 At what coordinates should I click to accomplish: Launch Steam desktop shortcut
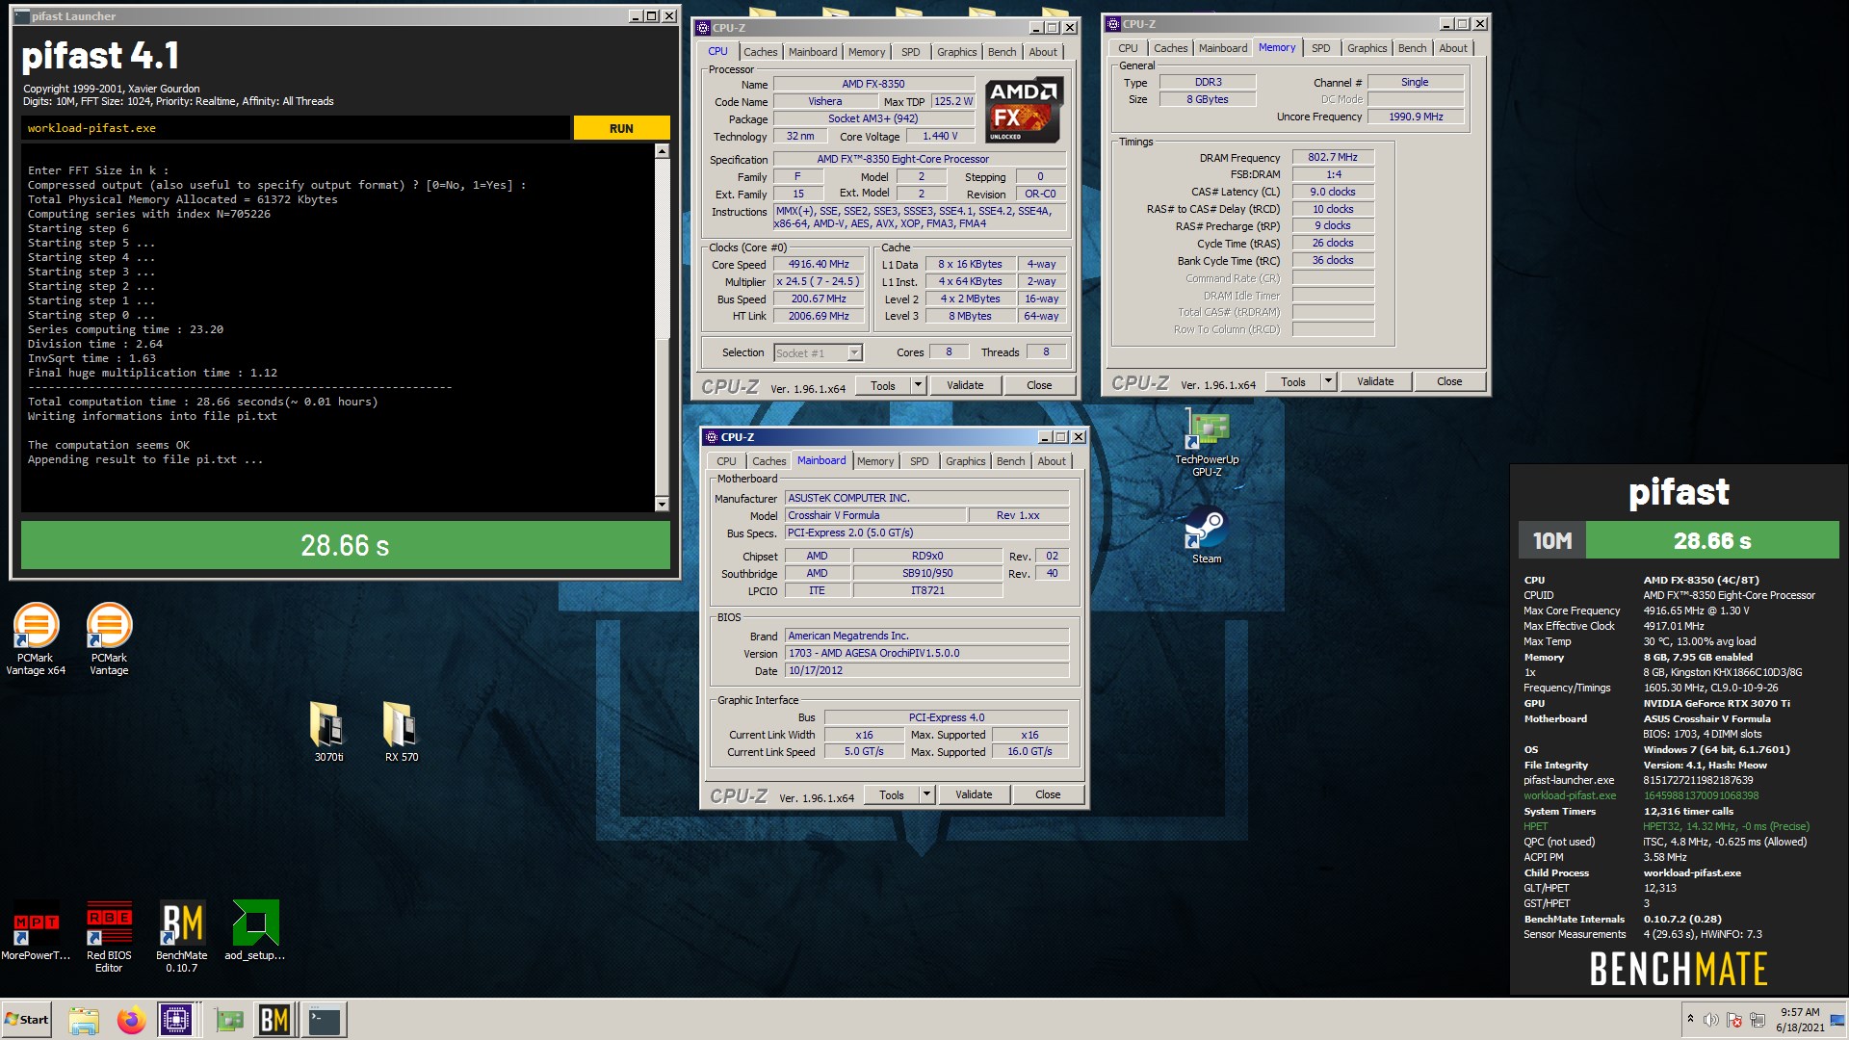tap(1207, 535)
